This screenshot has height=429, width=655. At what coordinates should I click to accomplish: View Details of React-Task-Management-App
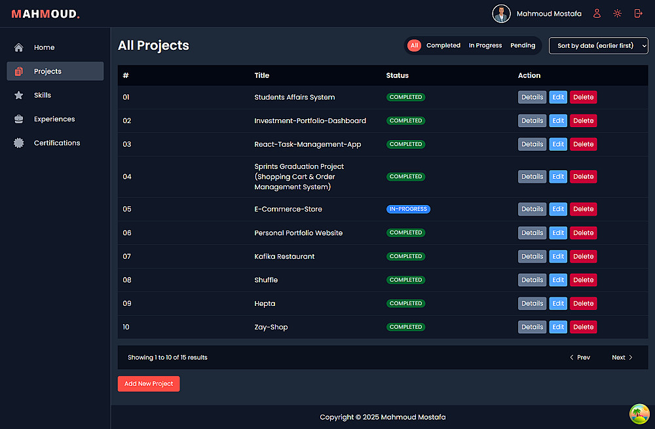[x=532, y=144]
